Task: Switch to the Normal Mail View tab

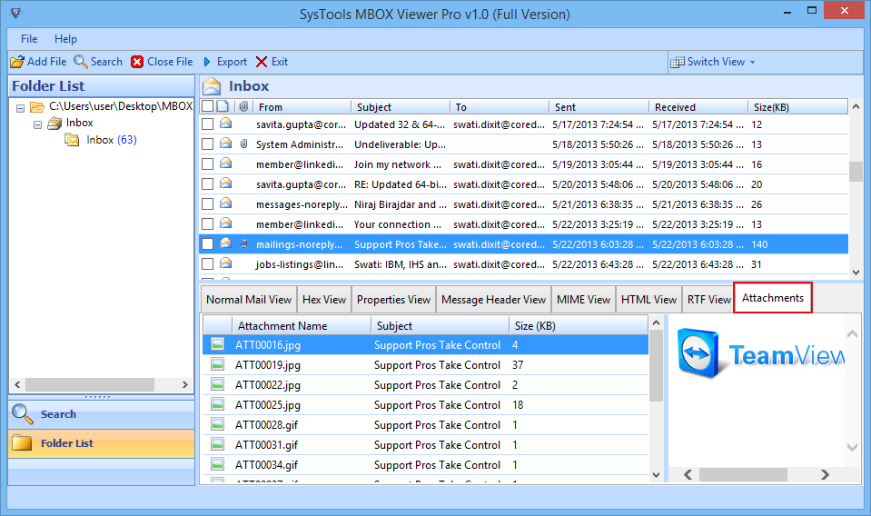Action: tap(249, 300)
